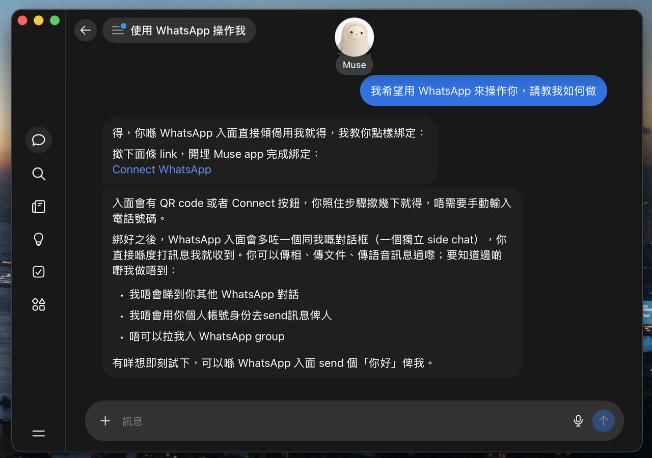Screen dimensions: 652x458
Task: Open the notebook icon in sidebar
Action: (x=39, y=207)
